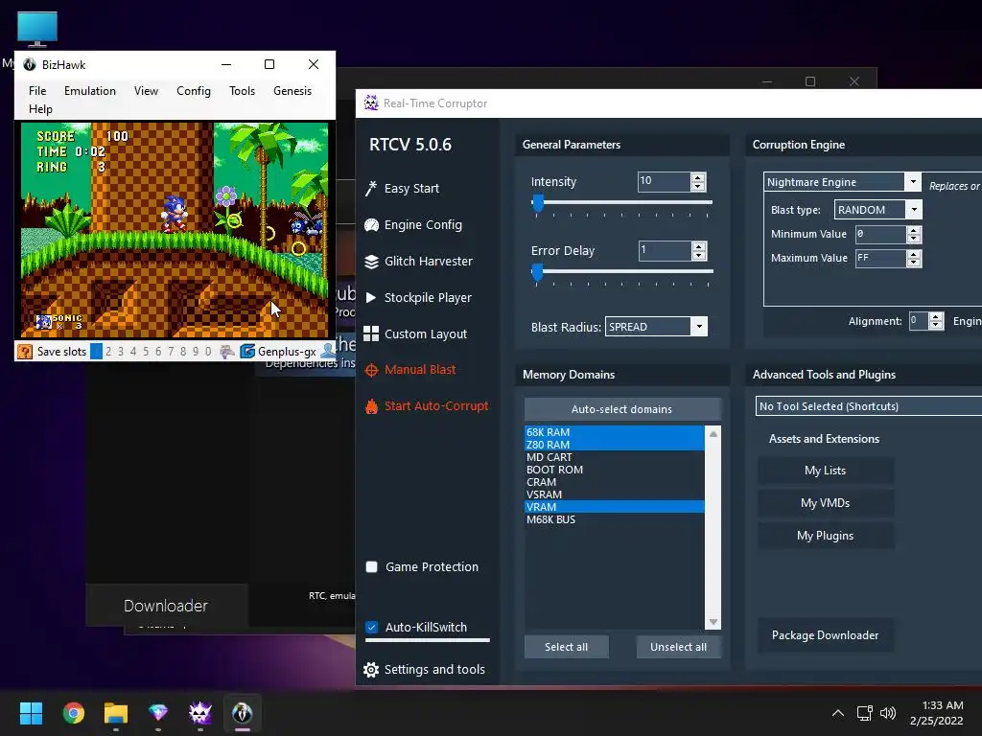Open Settings and tools gear icon
Screen dimensions: 982x736
pyautogui.click(x=371, y=670)
